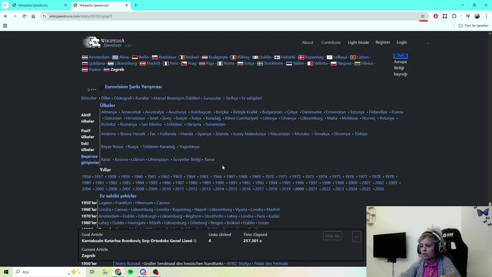Viewport: 492px width, 277px height.
Task: View site information icon in address bar
Action: pyautogui.click(x=44, y=16)
